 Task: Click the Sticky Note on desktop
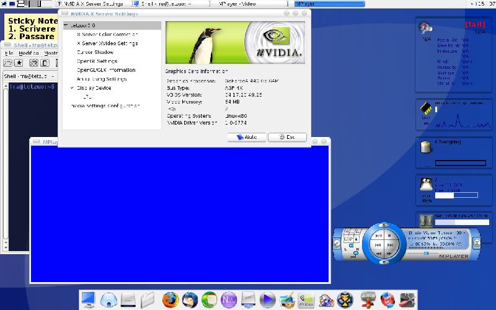coord(32,28)
